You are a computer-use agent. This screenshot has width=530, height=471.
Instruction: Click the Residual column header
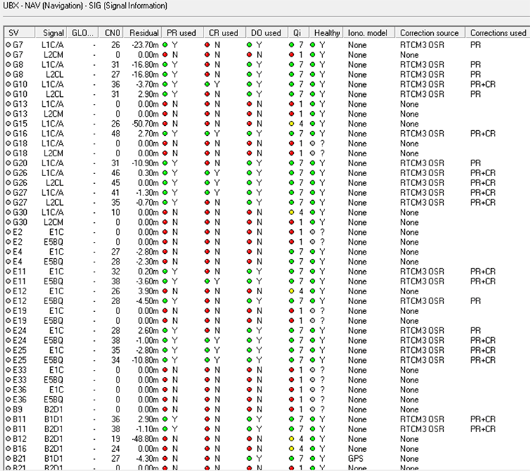coord(144,33)
